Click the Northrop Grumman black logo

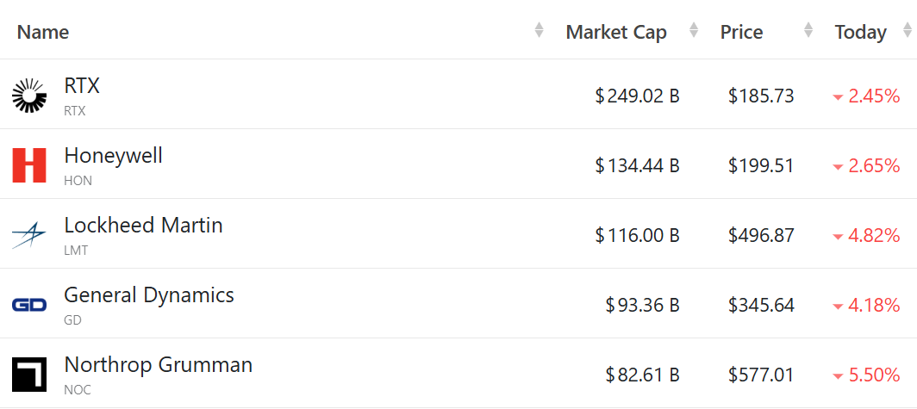[29, 375]
